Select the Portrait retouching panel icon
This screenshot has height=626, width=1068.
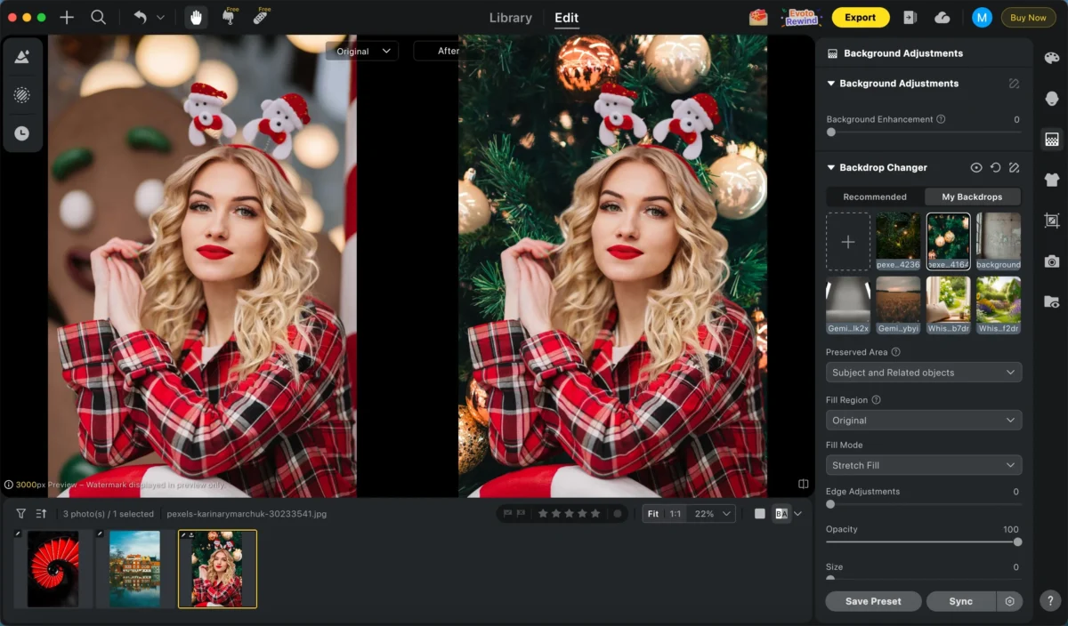click(x=1051, y=97)
